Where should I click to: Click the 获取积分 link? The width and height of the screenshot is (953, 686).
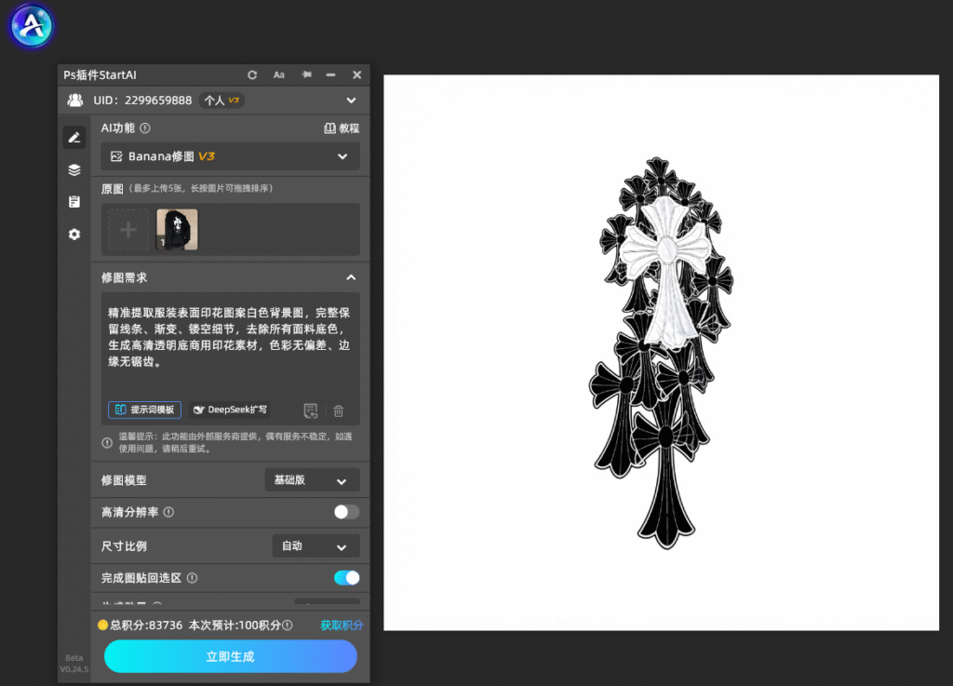pos(342,625)
